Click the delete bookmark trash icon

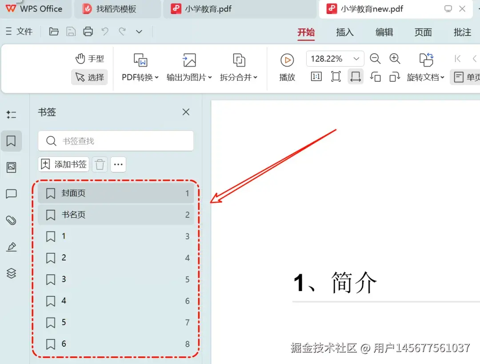point(100,164)
